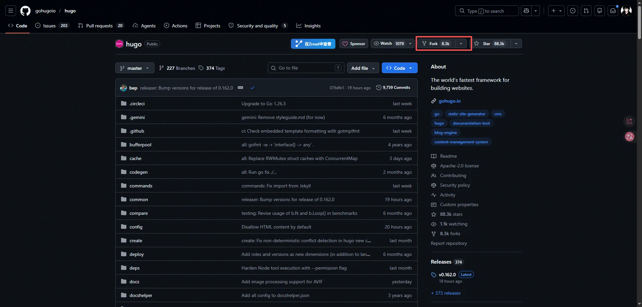Viewport: 642px width, 307px height.
Task: Open the Apache-2.0 license link
Action: (459, 166)
